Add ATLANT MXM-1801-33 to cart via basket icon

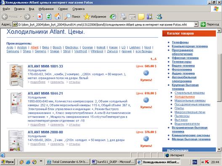coord(146,73)
